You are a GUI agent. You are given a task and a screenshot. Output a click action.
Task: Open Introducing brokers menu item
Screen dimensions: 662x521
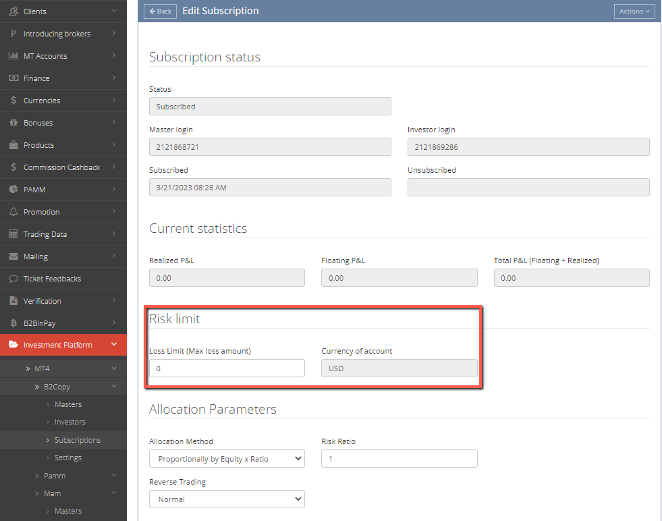63,34
